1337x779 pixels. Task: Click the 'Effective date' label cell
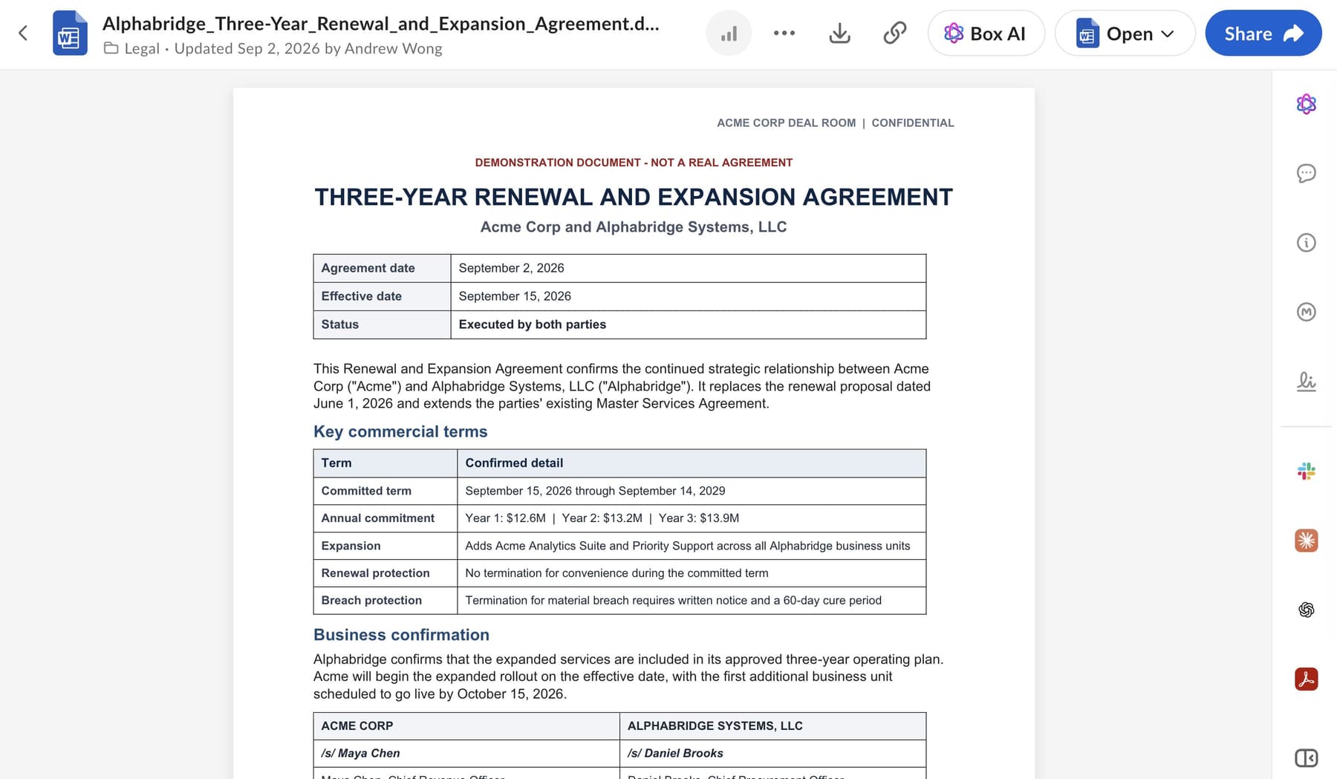(x=382, y=296)
